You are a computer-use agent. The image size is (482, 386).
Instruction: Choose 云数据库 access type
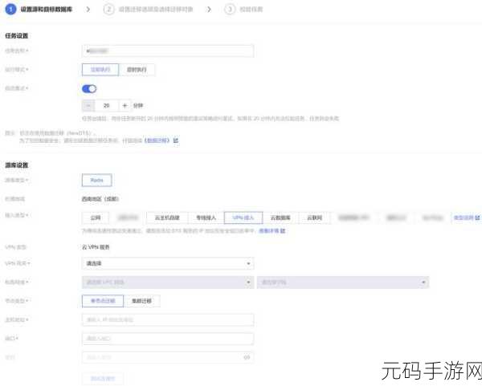point(280,217)
